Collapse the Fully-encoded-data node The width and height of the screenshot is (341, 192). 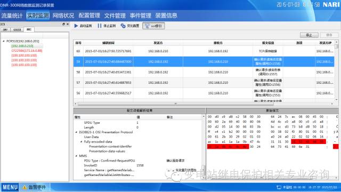82,142
